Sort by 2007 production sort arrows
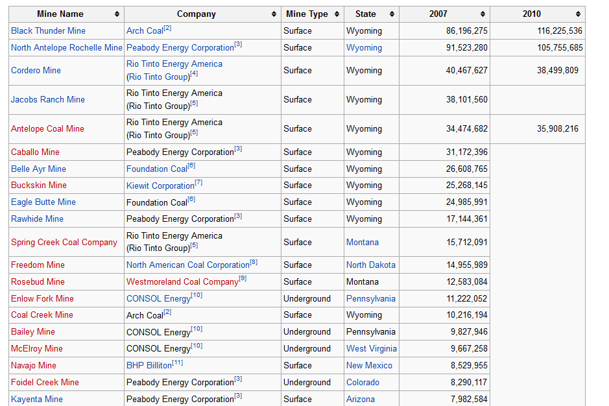Screen dimensions: 609x406 (483, 14)
